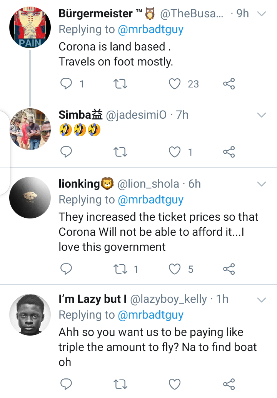Expand options chevron on Simba's tweet
The image size is (277, 398).
(262, 115)
